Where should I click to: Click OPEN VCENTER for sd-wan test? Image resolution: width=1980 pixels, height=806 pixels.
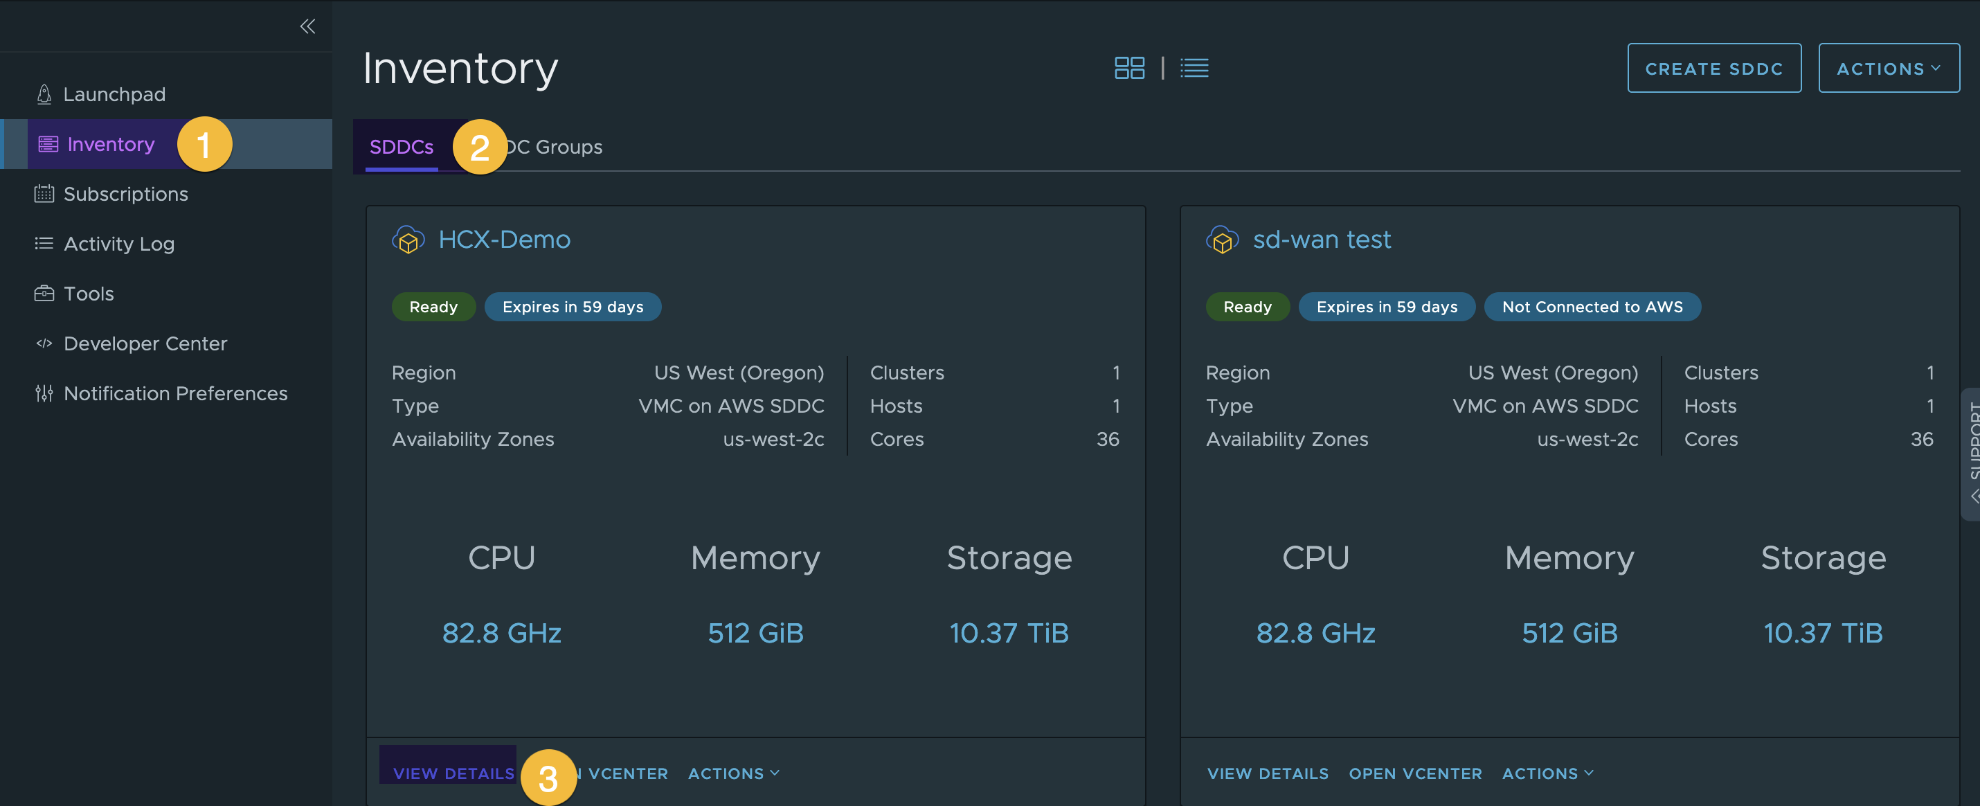(x=1415, y=773)
